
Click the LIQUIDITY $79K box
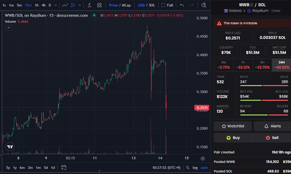click(x=226, y=50)
